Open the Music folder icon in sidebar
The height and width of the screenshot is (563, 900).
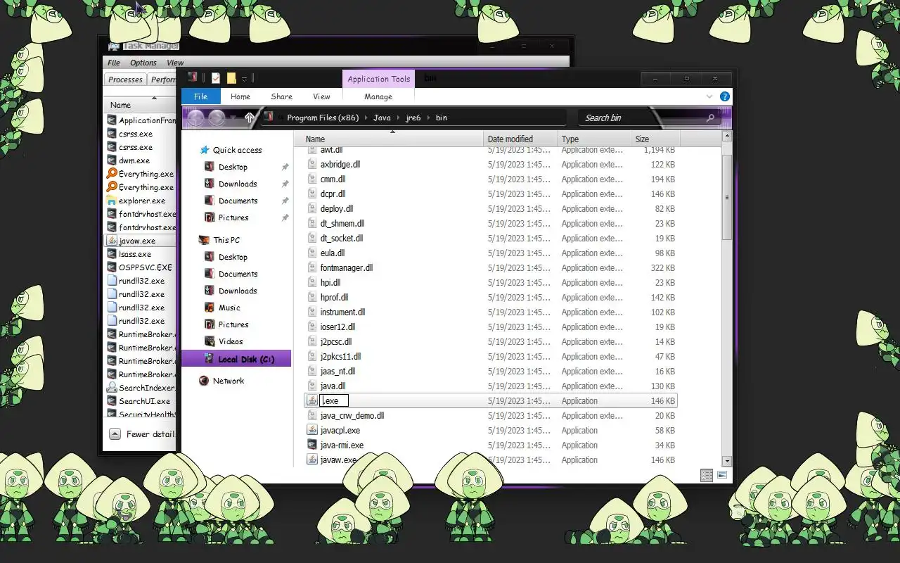point(209,308)
